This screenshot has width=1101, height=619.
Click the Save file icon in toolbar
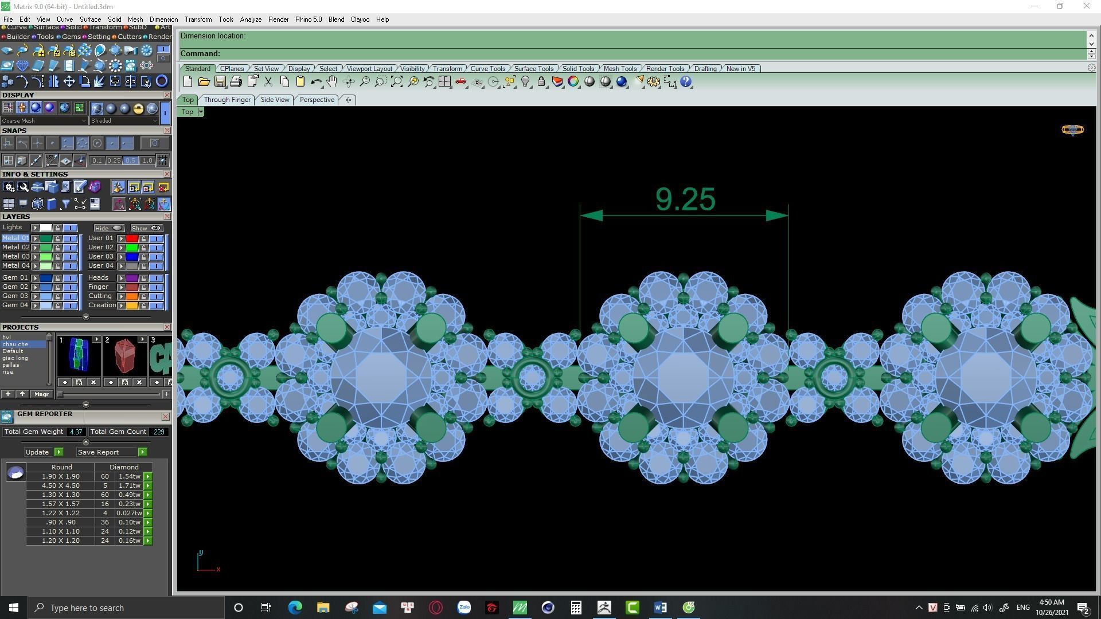pyautogui.click(x=220, y=82)
